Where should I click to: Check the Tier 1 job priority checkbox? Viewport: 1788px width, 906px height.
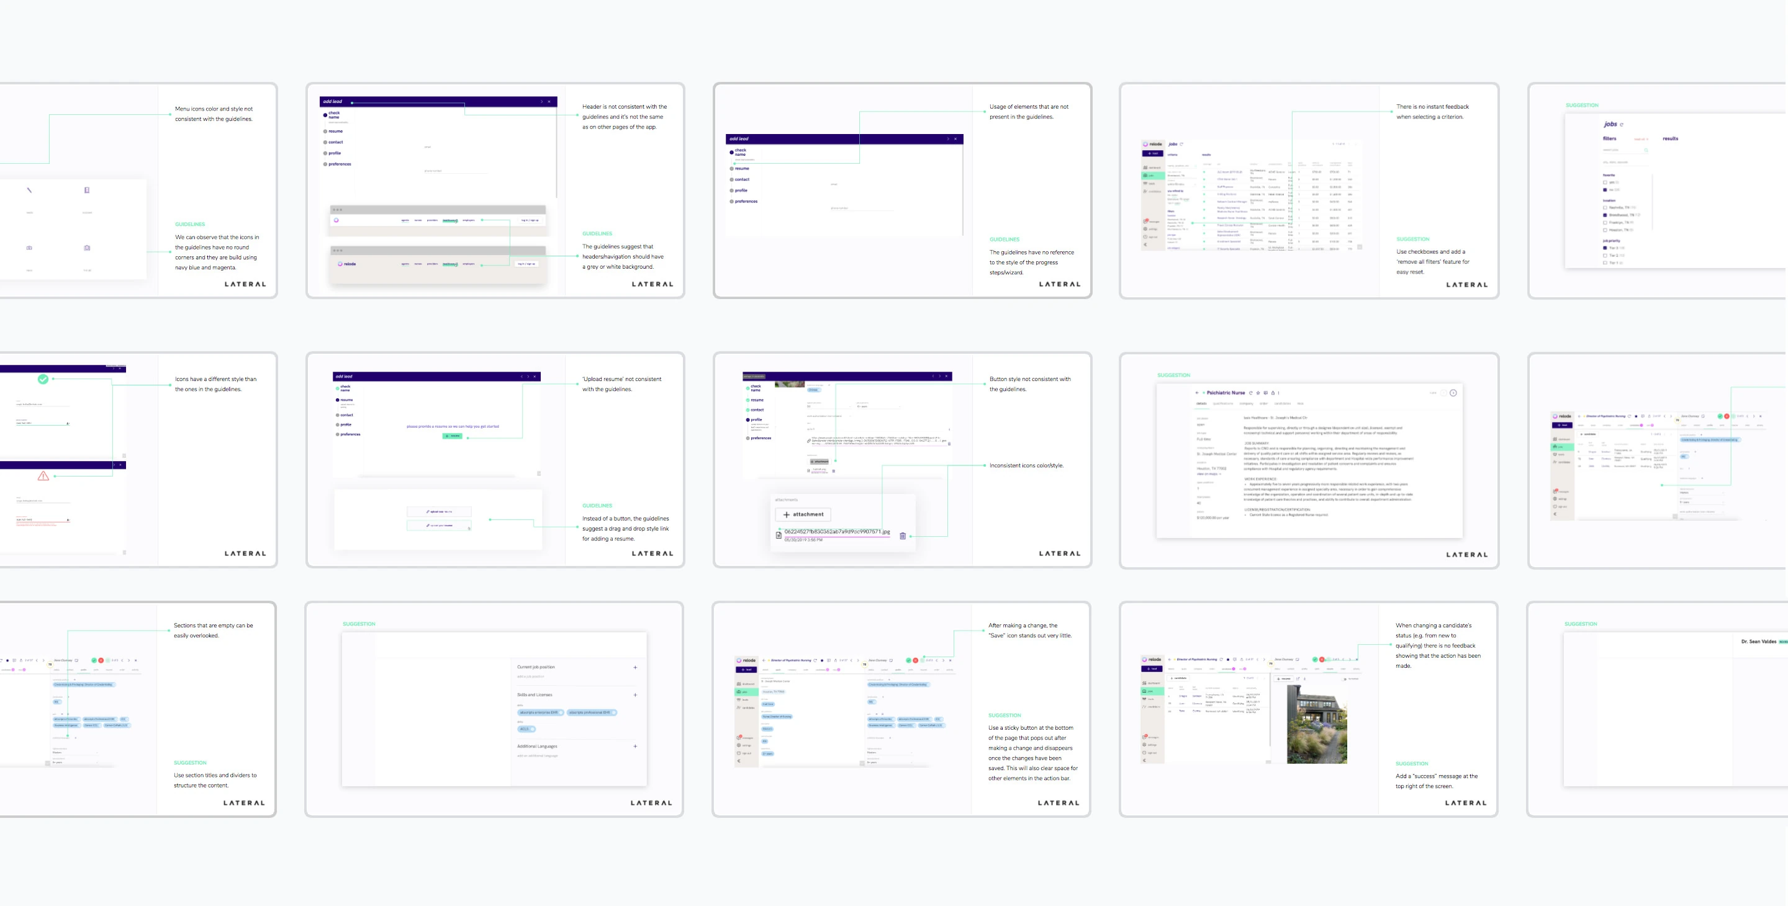click(x=1605, y=264)
